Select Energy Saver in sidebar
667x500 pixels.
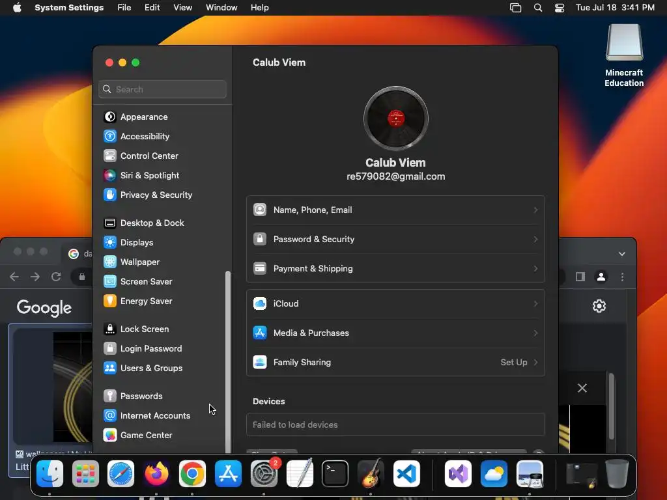click(138, 301)
